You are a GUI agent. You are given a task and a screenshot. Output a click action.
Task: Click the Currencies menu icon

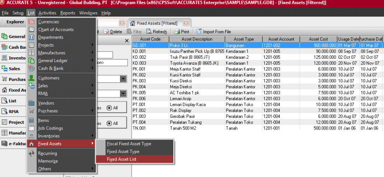(x=31, y=22)
